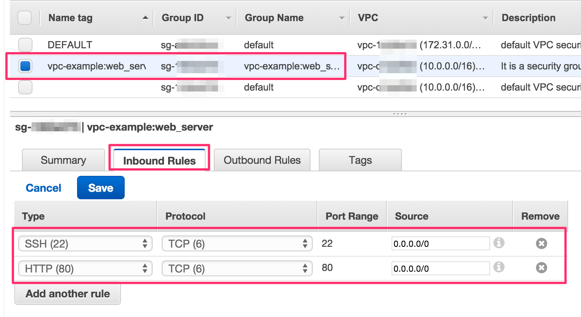Remove the SSH (22) inbound rule
The image size is (581, 317).
click(541, 243)
